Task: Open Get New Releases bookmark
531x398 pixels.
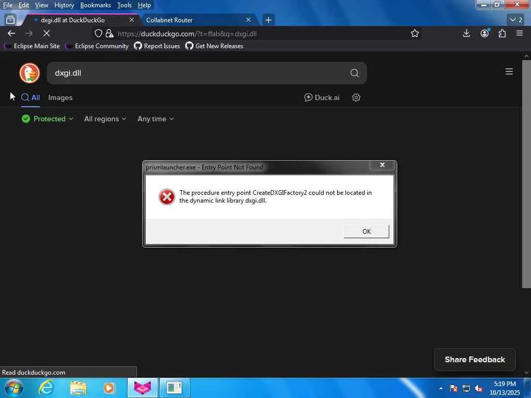Action: [x=214, y=46]
